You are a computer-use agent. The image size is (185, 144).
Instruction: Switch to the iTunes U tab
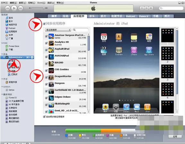[x=144, y=16]
